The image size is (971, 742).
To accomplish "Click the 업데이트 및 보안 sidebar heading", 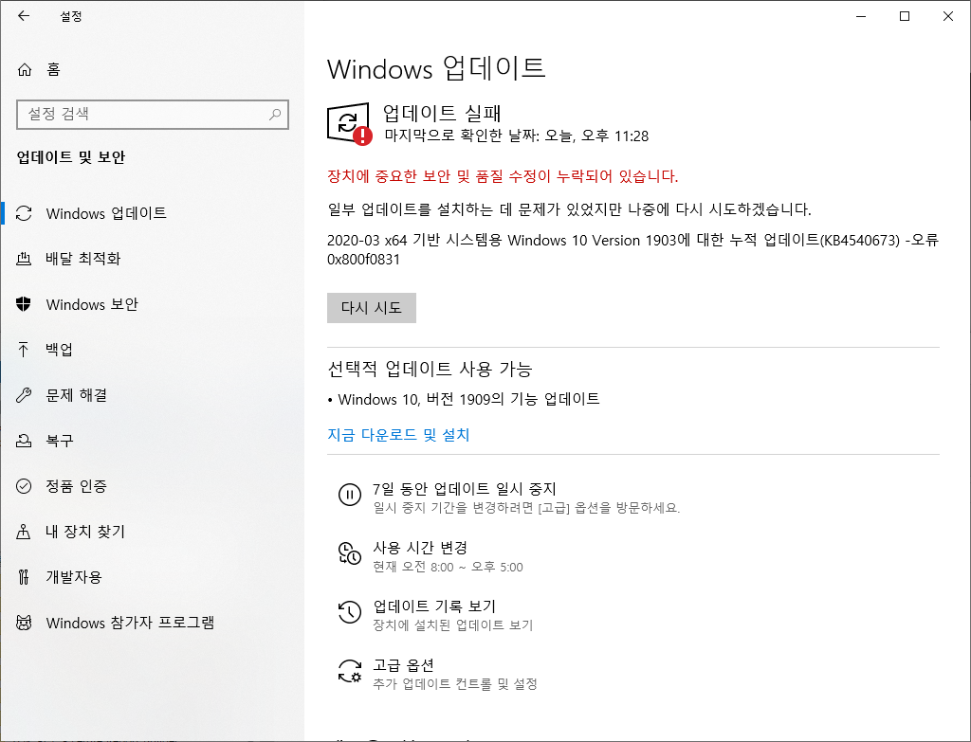I will click(70, 157).
